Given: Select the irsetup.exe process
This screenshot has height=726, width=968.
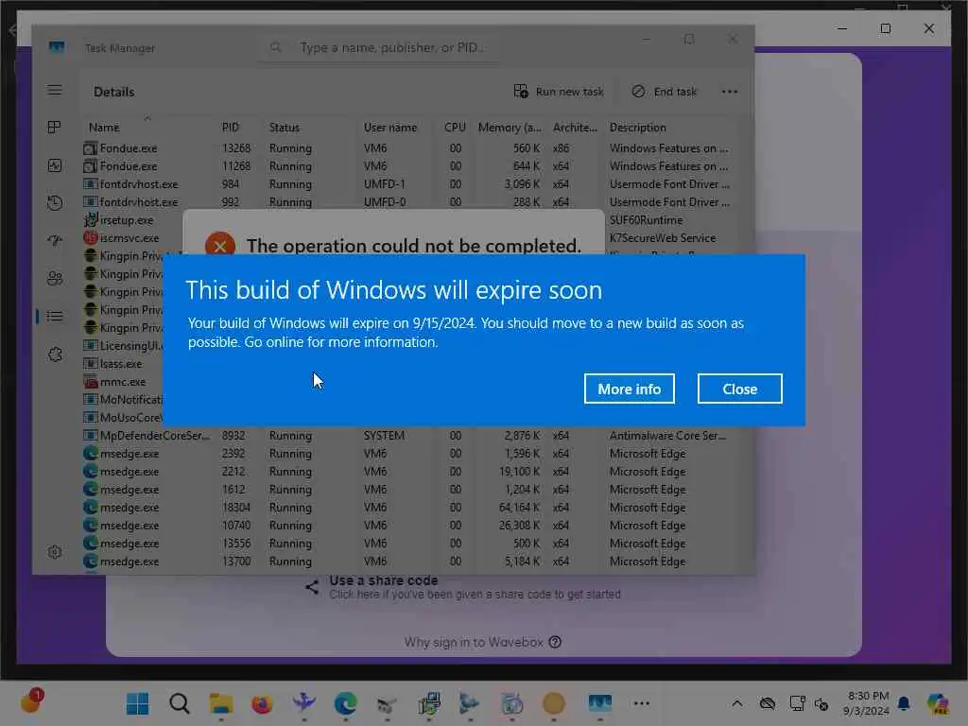Looking at the screenshot, I should point(127,220).
